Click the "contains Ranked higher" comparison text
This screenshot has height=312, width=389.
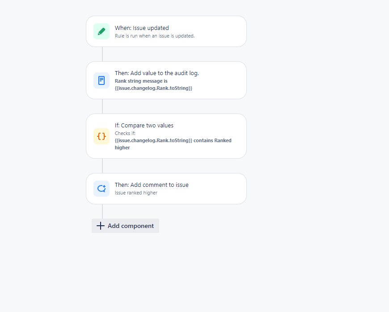(x=173, y=144)
